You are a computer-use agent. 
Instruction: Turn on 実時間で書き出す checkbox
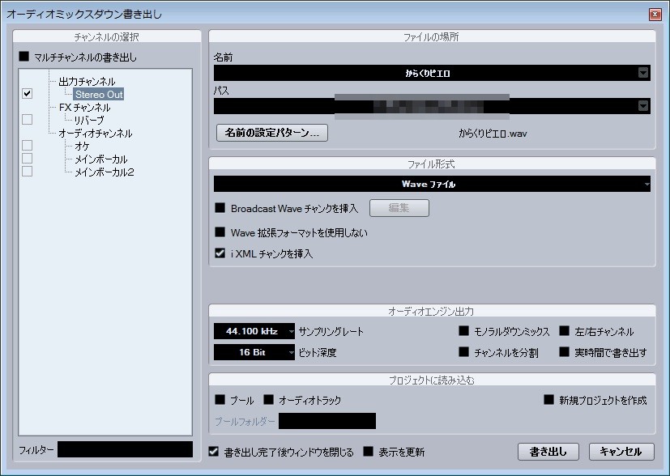565,352
